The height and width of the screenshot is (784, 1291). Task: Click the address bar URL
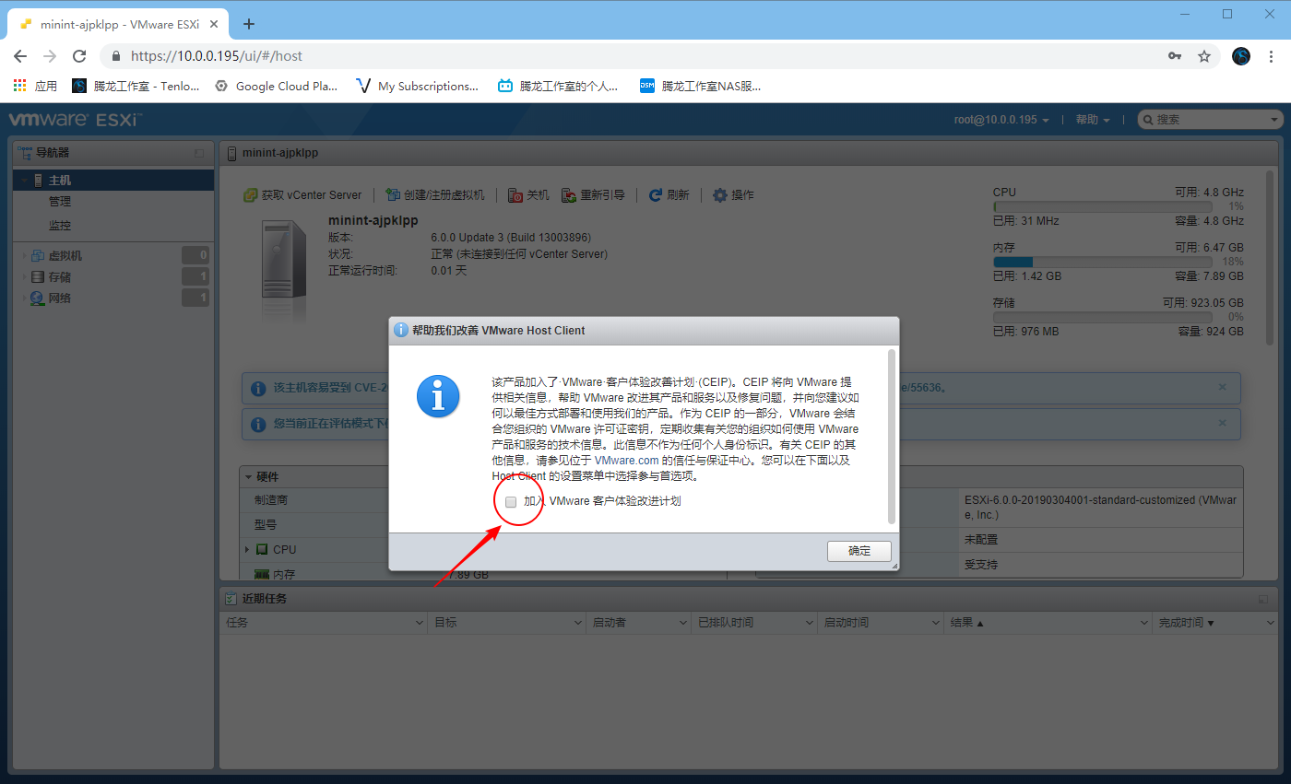pyautogui.click(x=217, y=56)
